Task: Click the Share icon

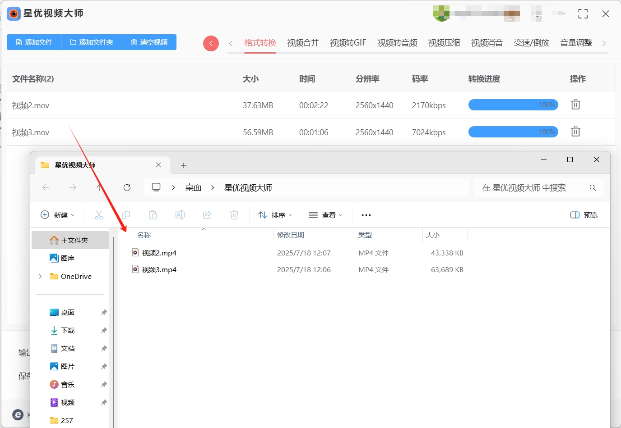Action: (207, 215)
